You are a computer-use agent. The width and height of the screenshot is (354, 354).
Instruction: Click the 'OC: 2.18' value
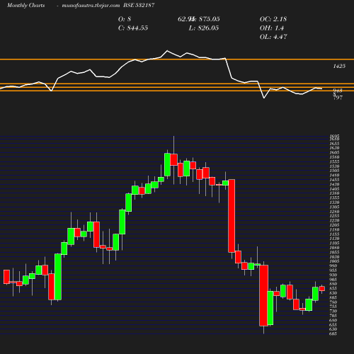[273, 19]
